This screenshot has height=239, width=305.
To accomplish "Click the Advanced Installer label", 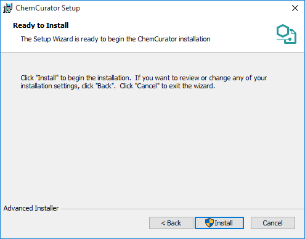I will click(31, 208).
